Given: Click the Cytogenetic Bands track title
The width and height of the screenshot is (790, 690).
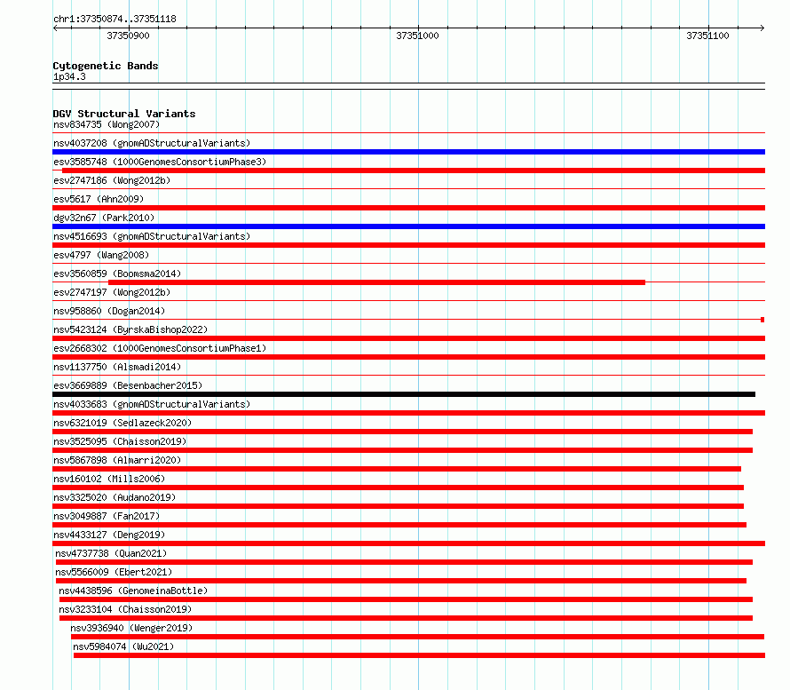Looking at the screenshot, I should coord(106,66).
